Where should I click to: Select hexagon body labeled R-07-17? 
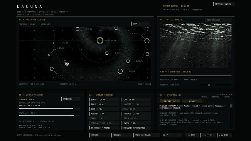point(52,69)
